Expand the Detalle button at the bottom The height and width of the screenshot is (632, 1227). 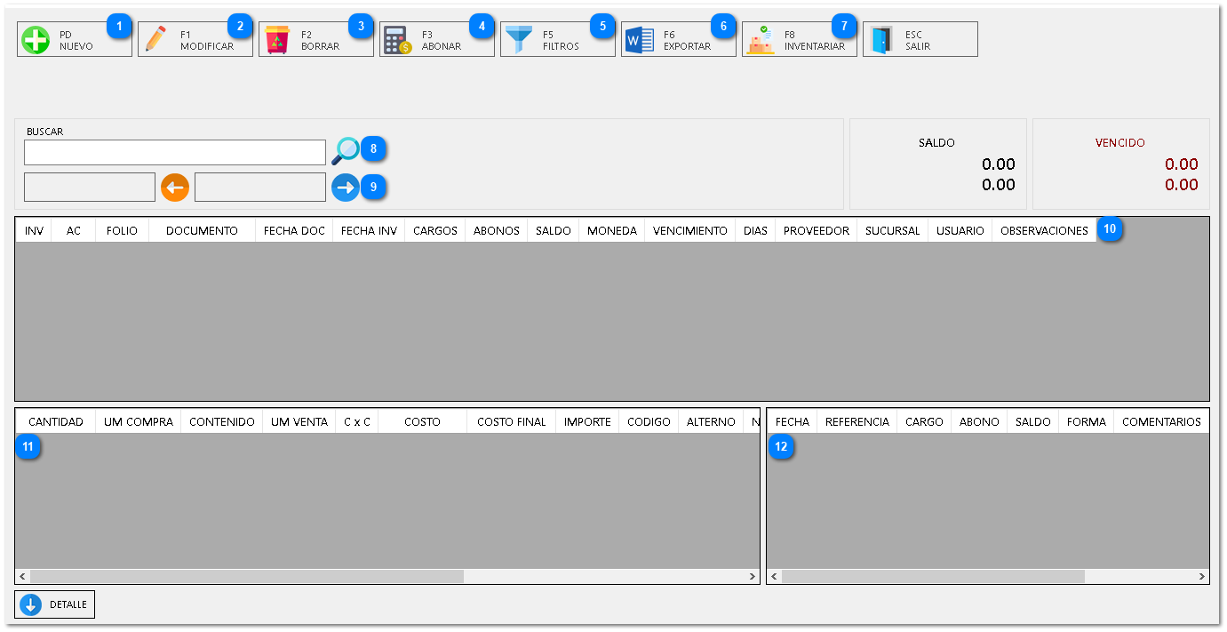pos(55,604)
